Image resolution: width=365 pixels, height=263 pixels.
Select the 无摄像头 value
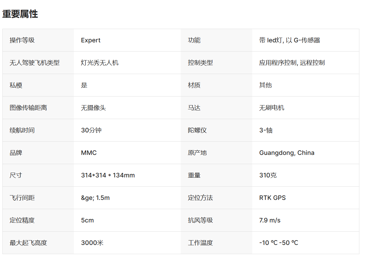[x=93, y=108]
